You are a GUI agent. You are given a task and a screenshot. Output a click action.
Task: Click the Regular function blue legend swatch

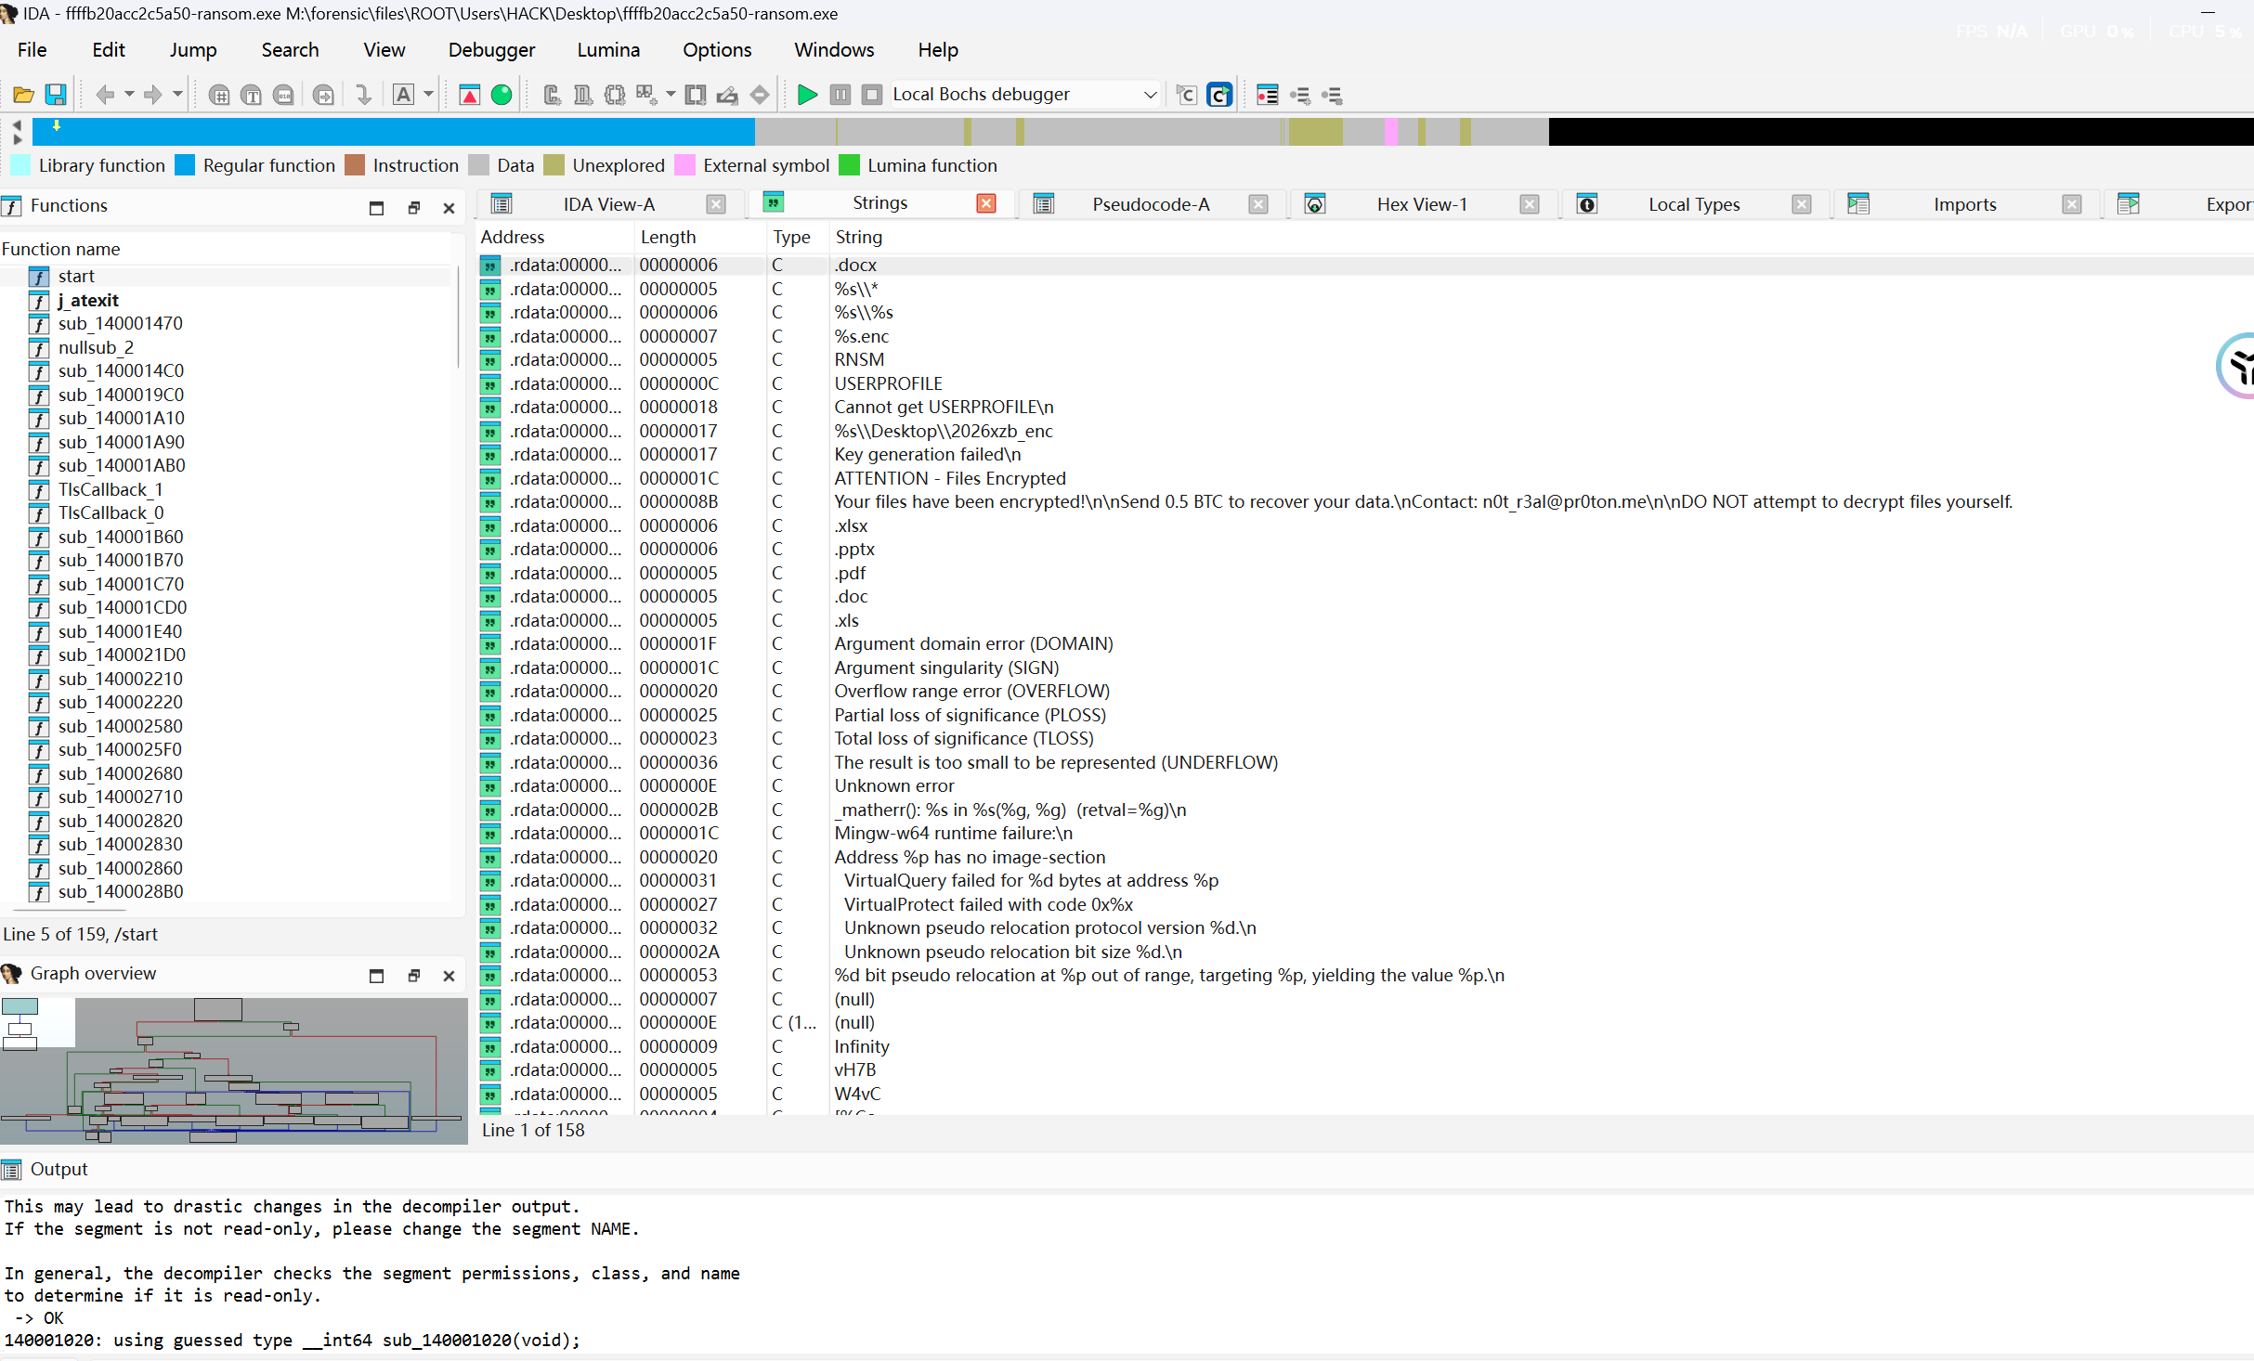185,165
